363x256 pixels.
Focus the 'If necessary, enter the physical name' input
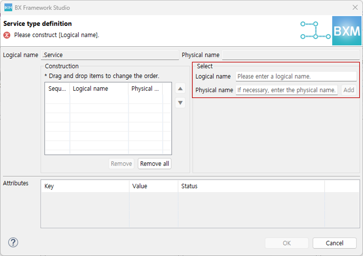tap(286, 90)
